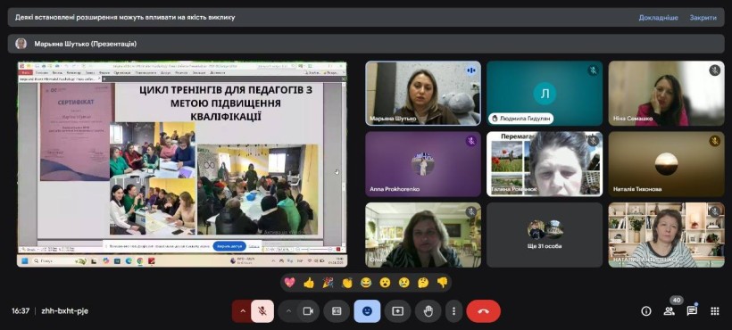Open the tile showing Ще 31 особа

coord(545,235)
